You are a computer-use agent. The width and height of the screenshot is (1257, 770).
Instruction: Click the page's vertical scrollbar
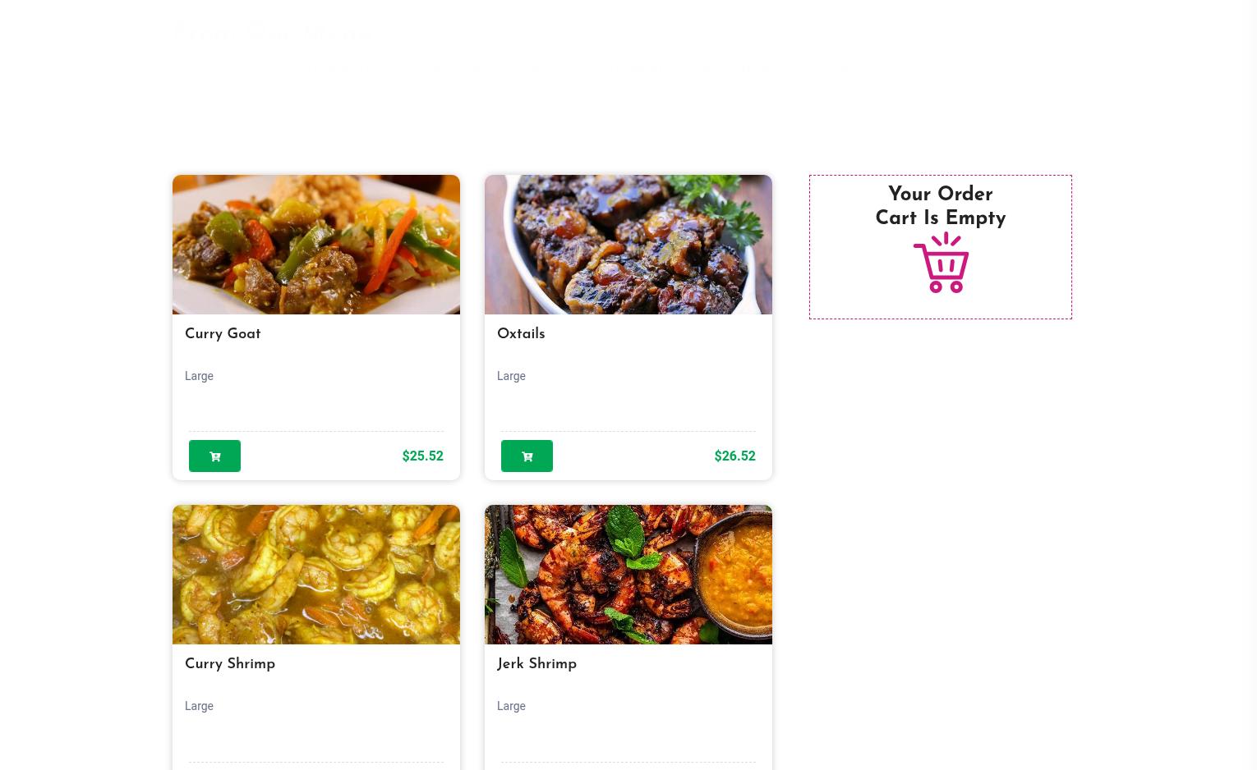[x=1251, y=385]
